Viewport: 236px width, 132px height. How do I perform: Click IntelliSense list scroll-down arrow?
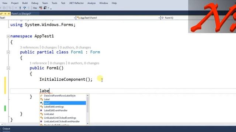tap(88, 124)
